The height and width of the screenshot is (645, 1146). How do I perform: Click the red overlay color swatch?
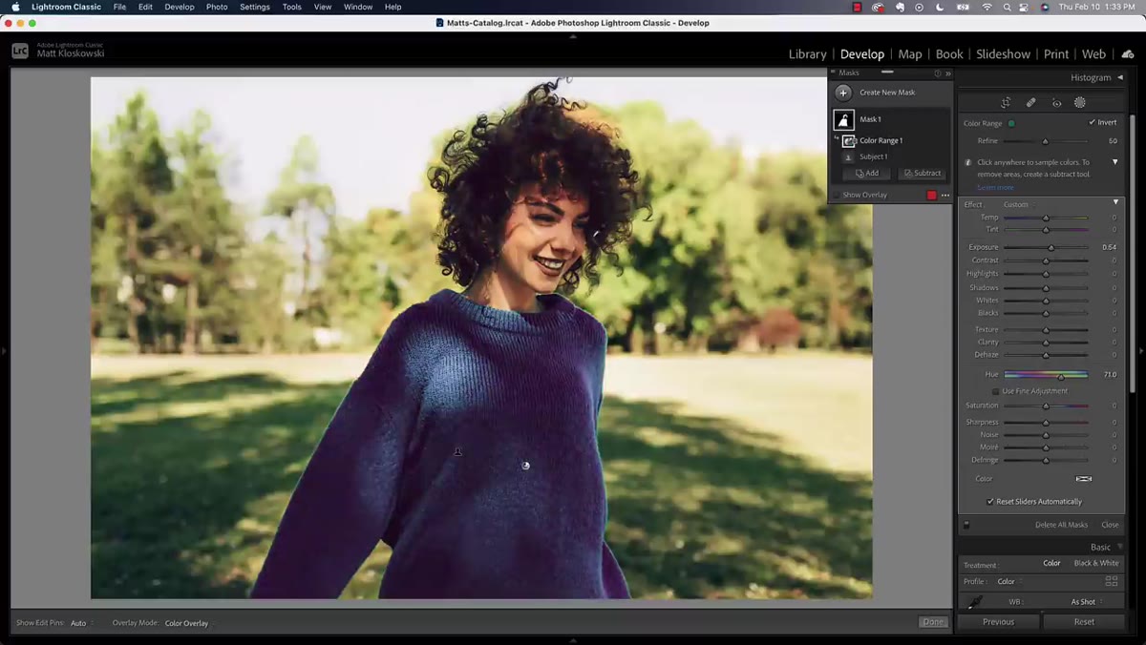coord(931,195)
